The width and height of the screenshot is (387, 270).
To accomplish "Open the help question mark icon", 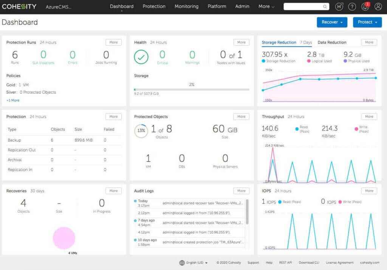I will [352, 6].
